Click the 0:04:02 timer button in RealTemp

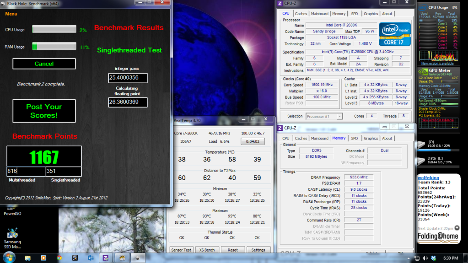(253, 141)
